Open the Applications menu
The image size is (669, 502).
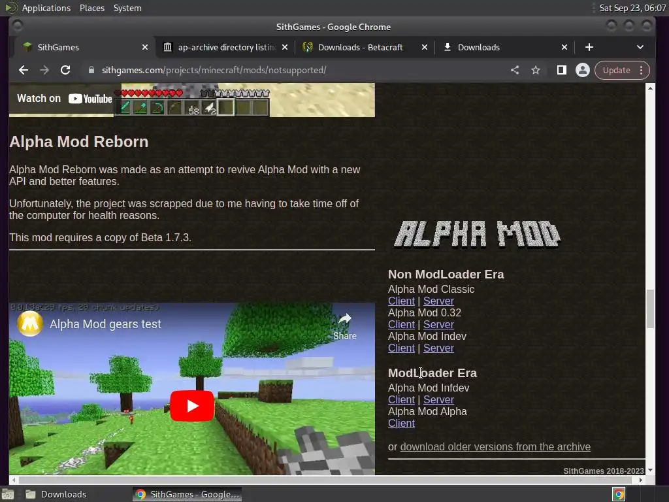tap(46, 8)
